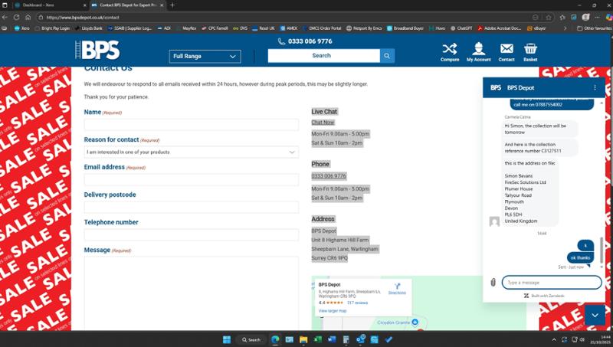Image resolution: width=613 pixels, height=347 pixels.
Task: Click the chat Type a message field
Action: (551, 283)
